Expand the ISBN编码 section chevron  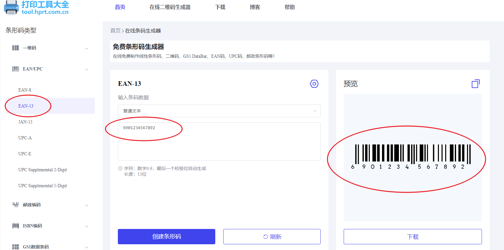pyautogui.click(x=87, y=226)
